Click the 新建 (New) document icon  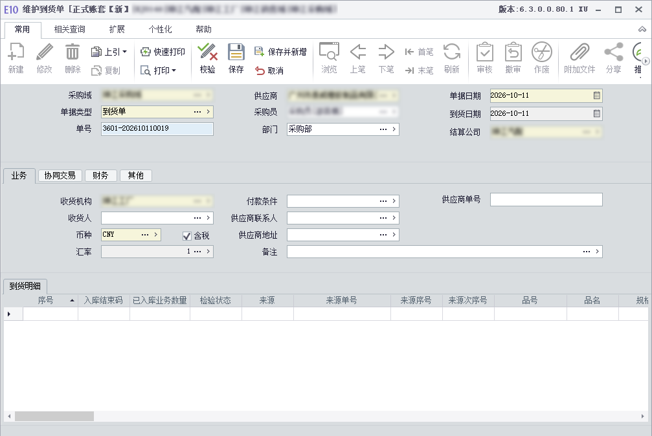(16, 52)
